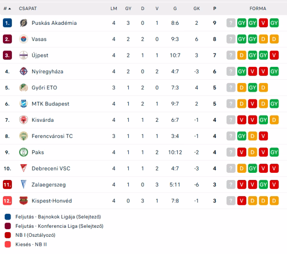Sort table by GK goal difference header
Screen dimensions: 287x254
click(x=197, y=9)
